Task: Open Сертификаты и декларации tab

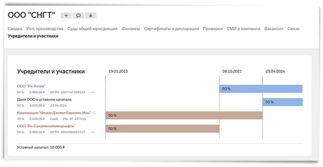Action: tap(171, 29)
